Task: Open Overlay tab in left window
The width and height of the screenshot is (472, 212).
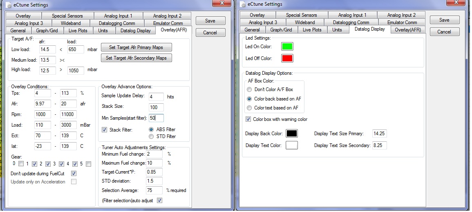Action: [x=23, y=16]
